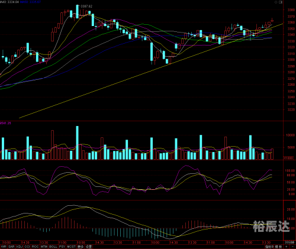296x249 pixels.
Task: Click the 5000 volume axis label
Action: pyautogui.click(x=291, y=147)
